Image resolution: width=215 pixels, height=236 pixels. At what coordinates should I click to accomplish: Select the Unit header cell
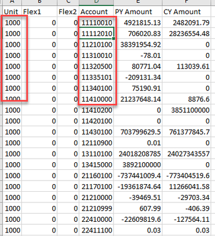coord(12,12)
